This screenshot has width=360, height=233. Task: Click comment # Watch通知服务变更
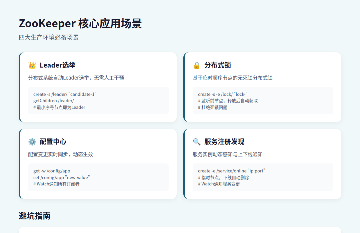tap(219, 184)
